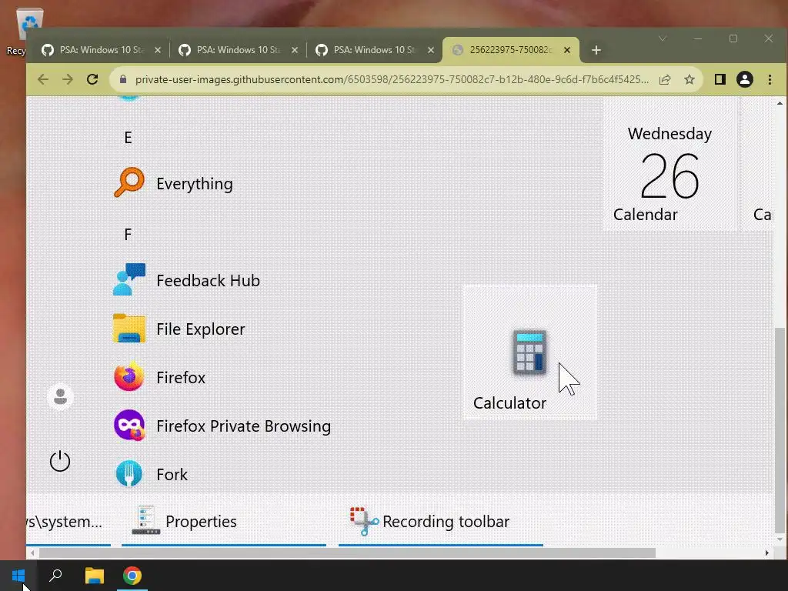
Task: Select the 256223975-750082c tab
Action: point(511,50)
